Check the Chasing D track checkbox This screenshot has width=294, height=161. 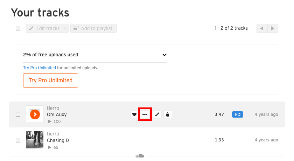click(18, 140)
